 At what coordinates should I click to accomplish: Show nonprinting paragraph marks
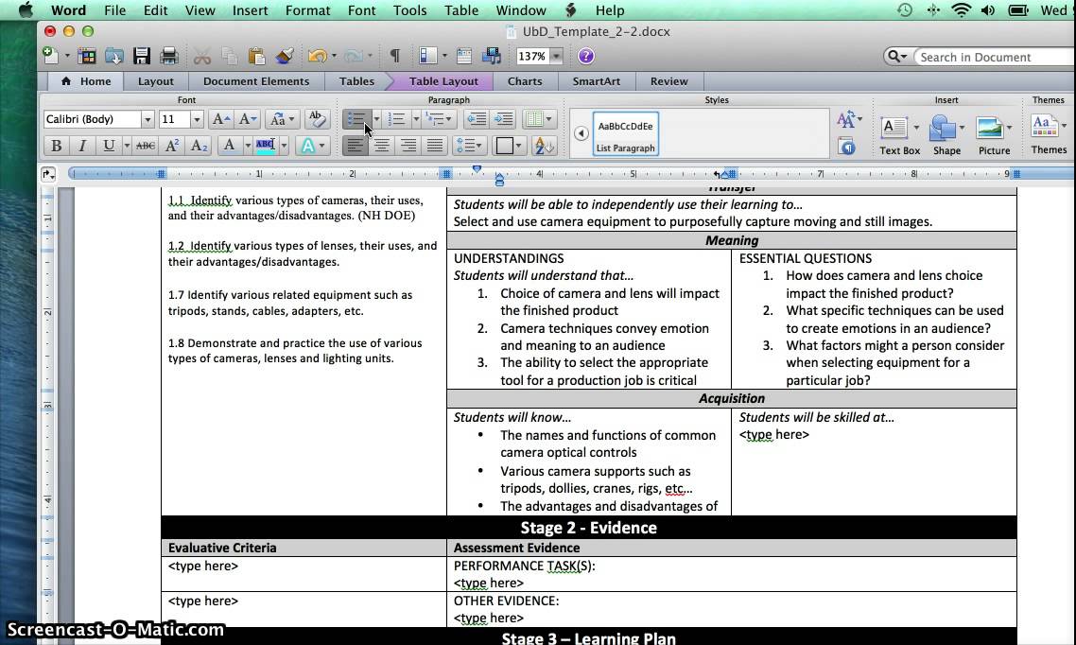(394, 56)
